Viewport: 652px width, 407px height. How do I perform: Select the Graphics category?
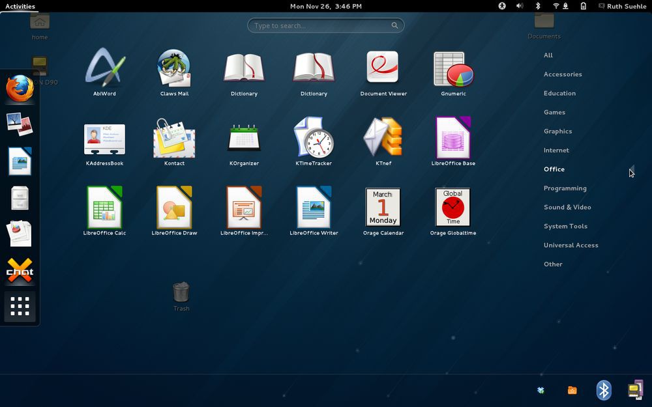tap(557, 131)
